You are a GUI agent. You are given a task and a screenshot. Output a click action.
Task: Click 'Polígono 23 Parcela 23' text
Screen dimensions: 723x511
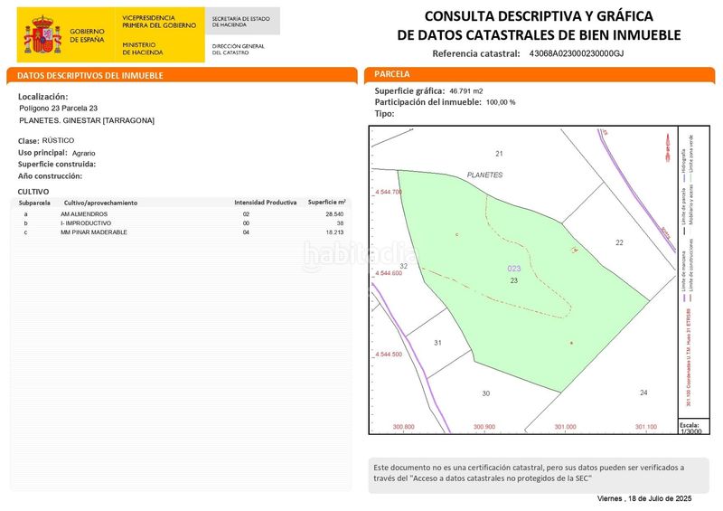point(59,108)
